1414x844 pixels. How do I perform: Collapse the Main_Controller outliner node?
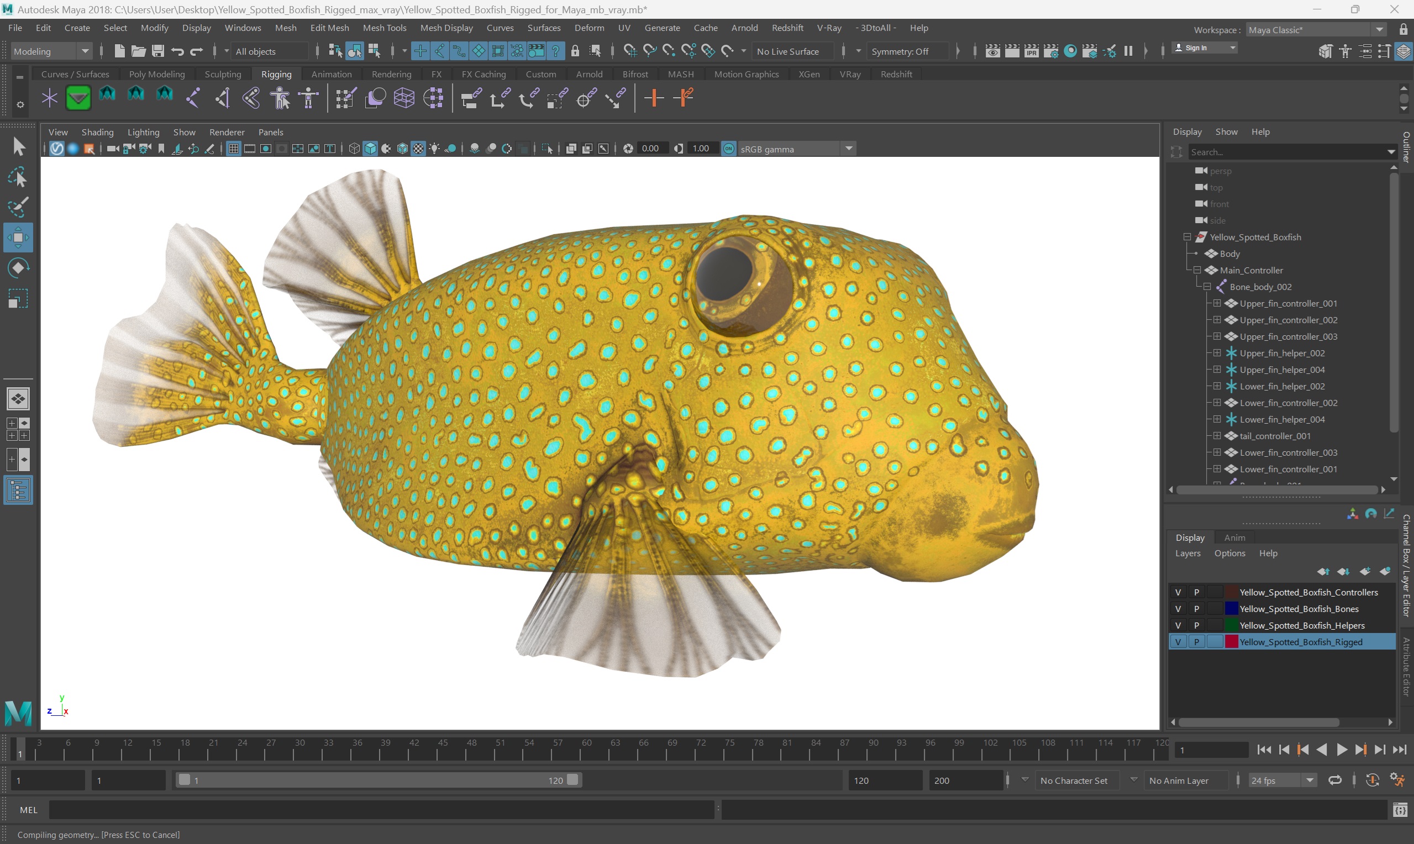click(1197, 270)
